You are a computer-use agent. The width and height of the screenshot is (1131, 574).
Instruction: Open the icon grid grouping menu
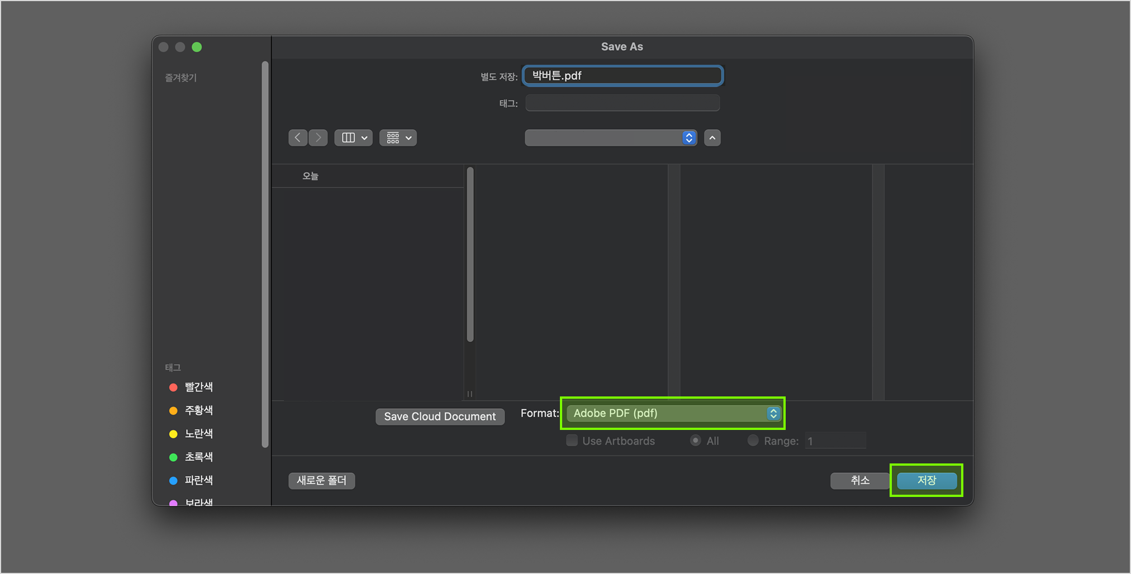pos(398,138)
